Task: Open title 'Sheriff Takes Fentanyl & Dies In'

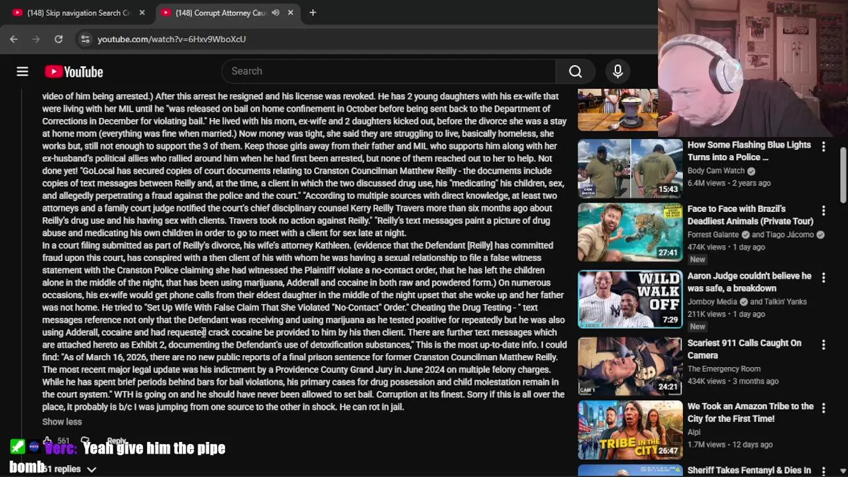Action: (x=749, y=470)
